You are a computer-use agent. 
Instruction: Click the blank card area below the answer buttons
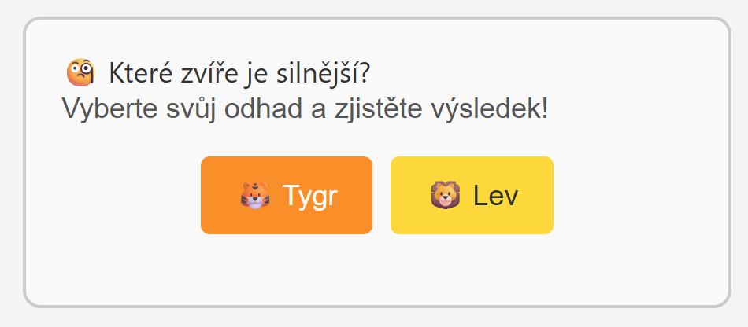pos(377,270)
